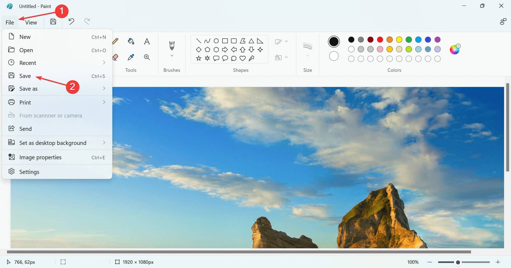Image resolution: width=511 pixels, height=268 pixels.
Task: Open Settings from the File menu
Action: pos(57,172)
